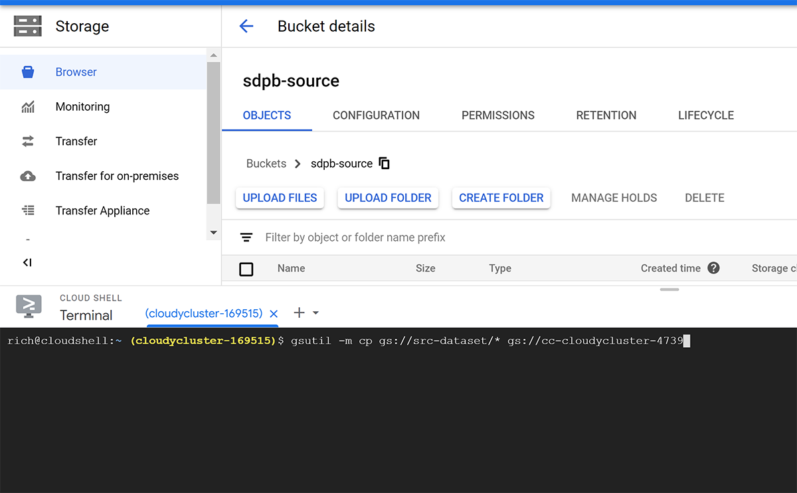The width and height of the screenshot is (797, 493).
Task: Switch to the LIFECYCLE tab
Action: pyautogui.click(x=706, y=115)
